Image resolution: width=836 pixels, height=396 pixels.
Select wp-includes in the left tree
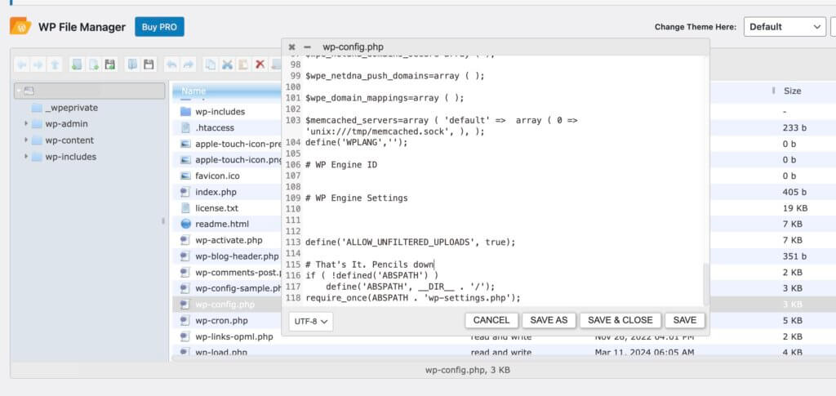coord(70,157)
